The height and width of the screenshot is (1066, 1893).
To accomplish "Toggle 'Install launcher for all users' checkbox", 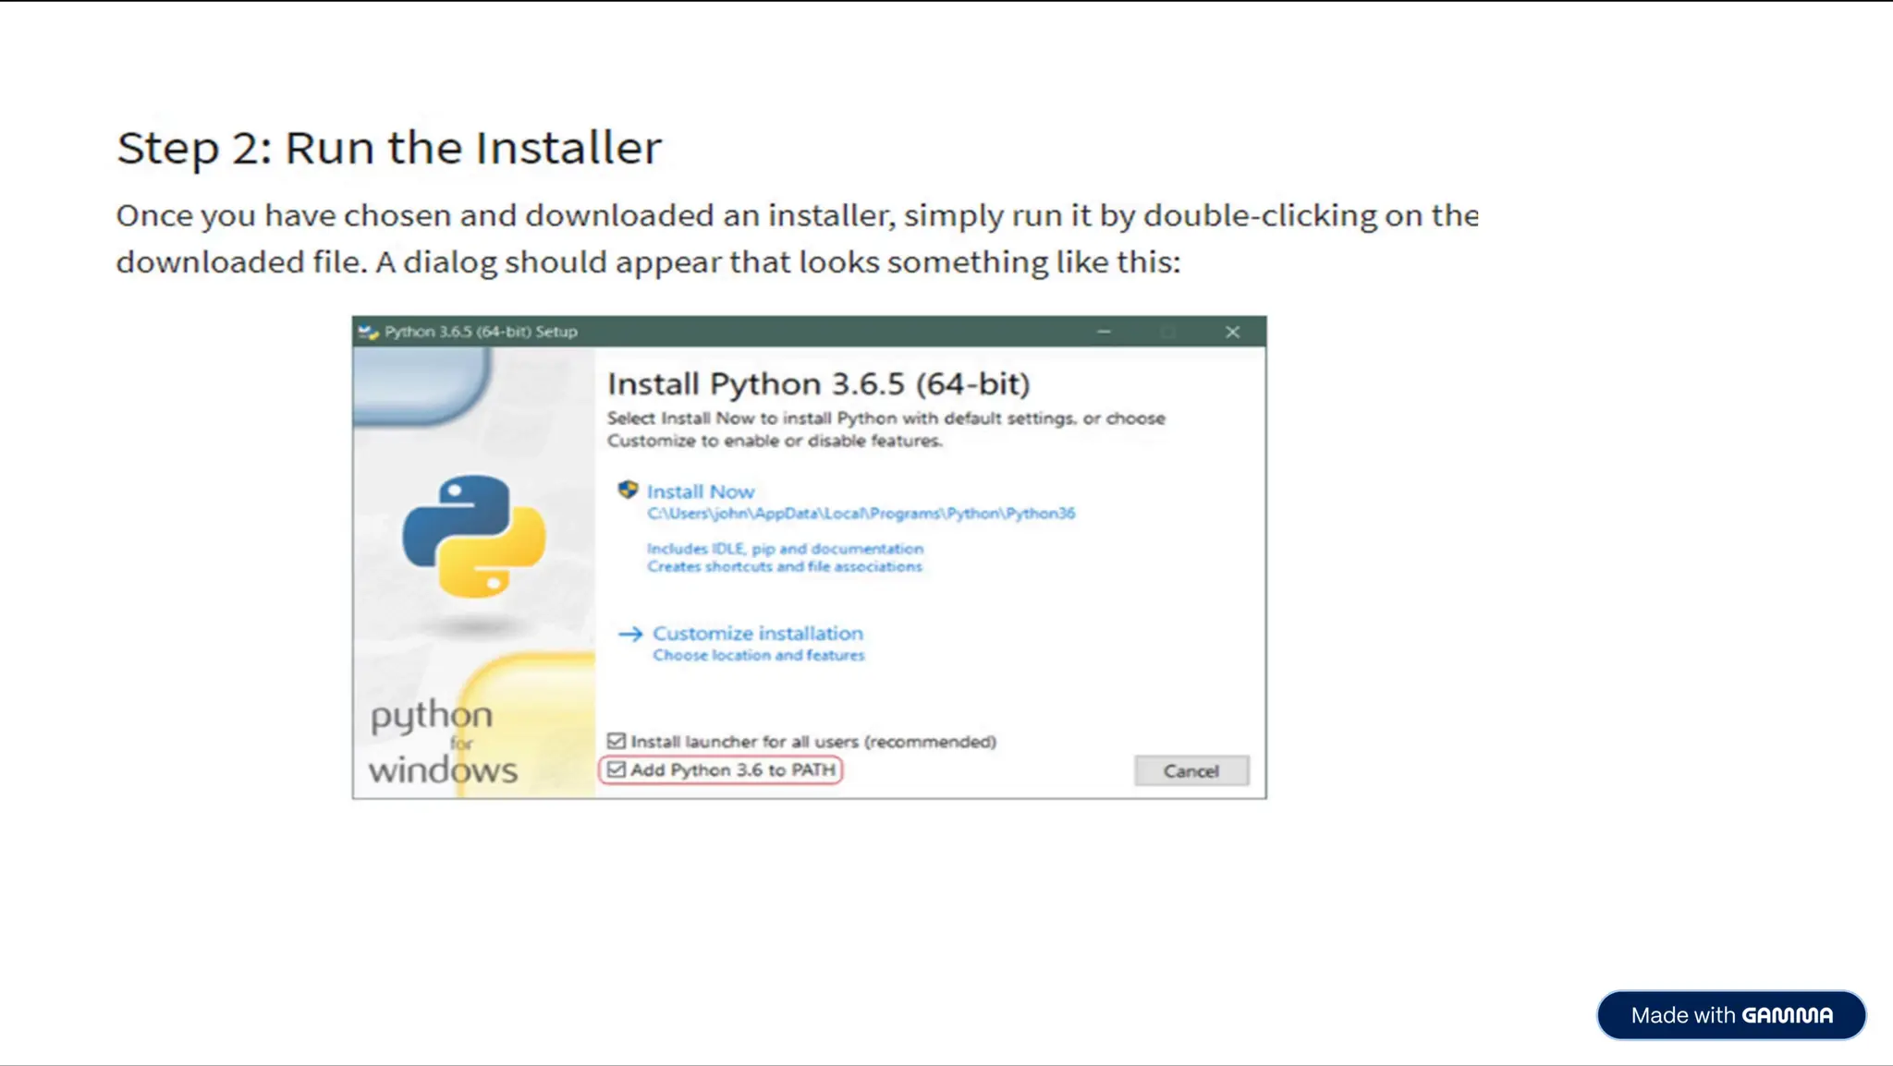I will pos(617,741).
